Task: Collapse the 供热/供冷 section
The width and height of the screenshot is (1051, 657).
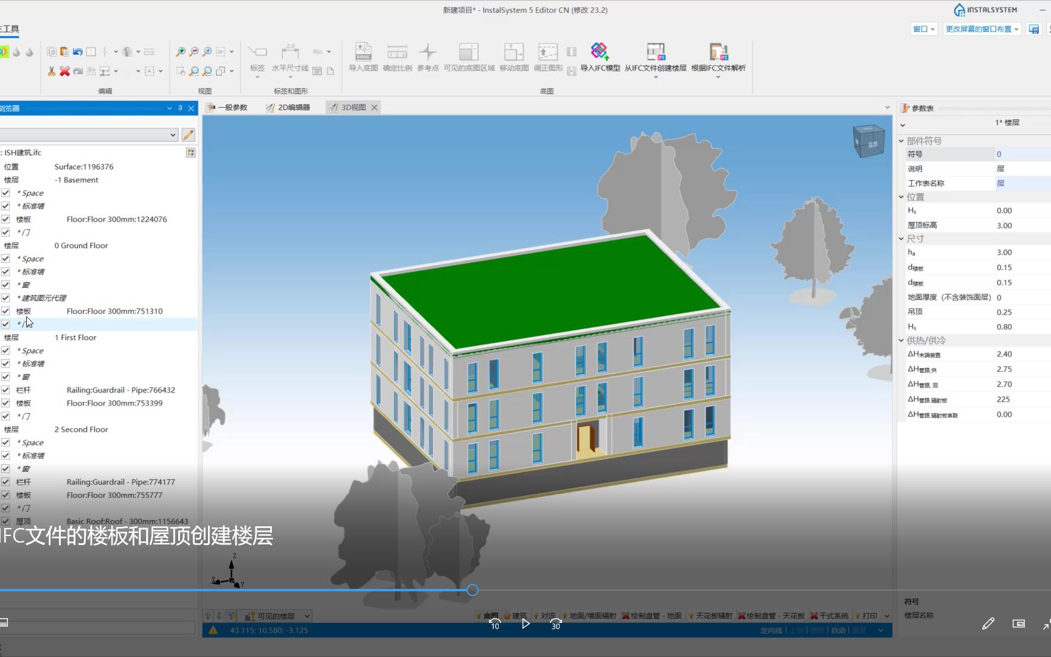Action: click(901, 340)
